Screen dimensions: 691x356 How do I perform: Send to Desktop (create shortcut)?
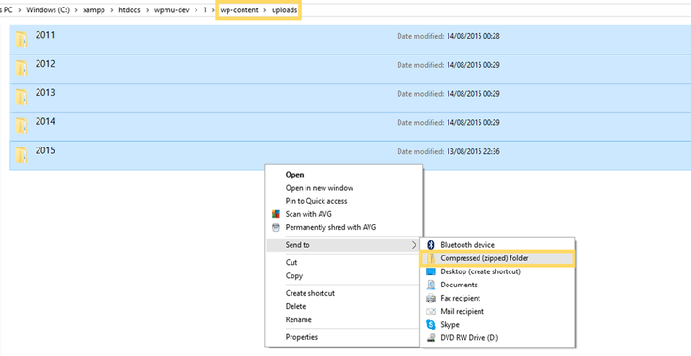click(480, 271)
